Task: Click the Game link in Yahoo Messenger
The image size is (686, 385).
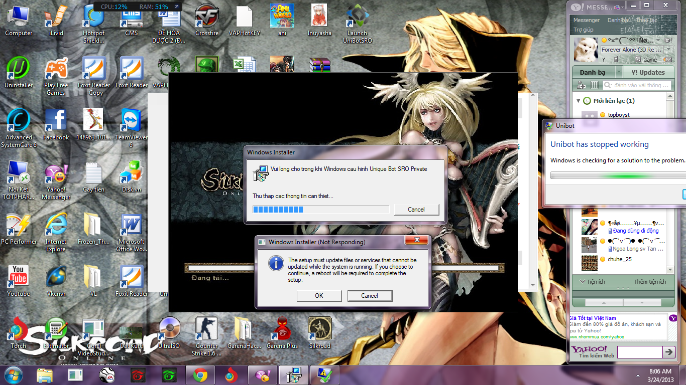Action: (650, 60)
